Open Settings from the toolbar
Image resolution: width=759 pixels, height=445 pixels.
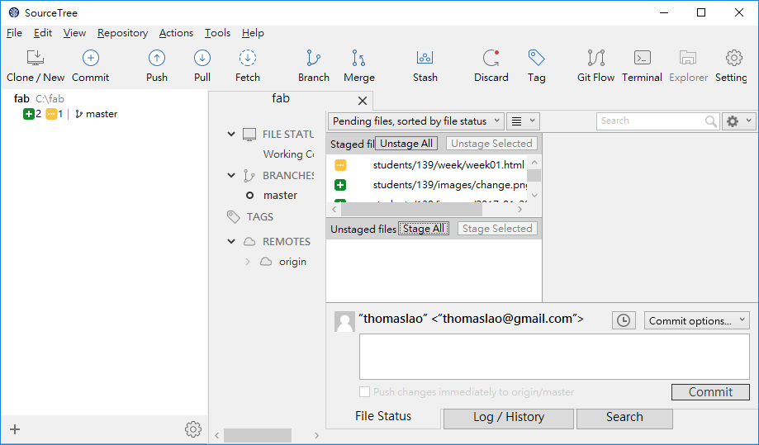point(734,58)
